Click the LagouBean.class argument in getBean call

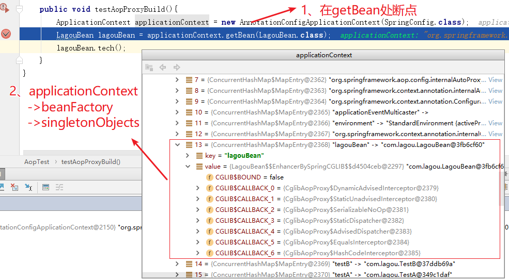point(292,35)
